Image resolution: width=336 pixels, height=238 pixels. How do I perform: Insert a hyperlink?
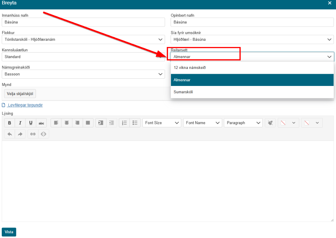(x=33, y=134)
